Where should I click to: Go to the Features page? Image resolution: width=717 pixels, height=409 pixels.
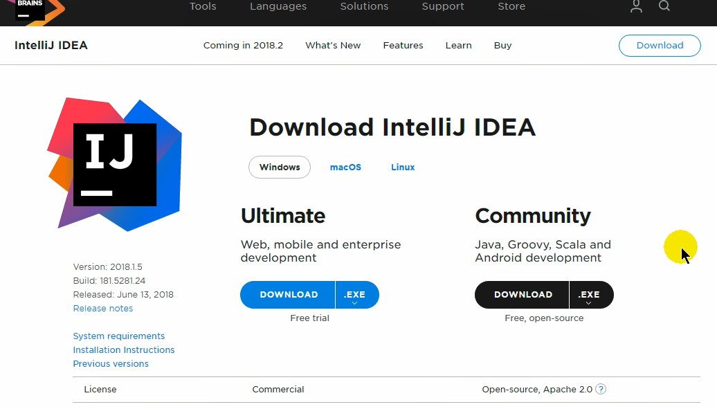pyautogui.click(x=403, y=45)
